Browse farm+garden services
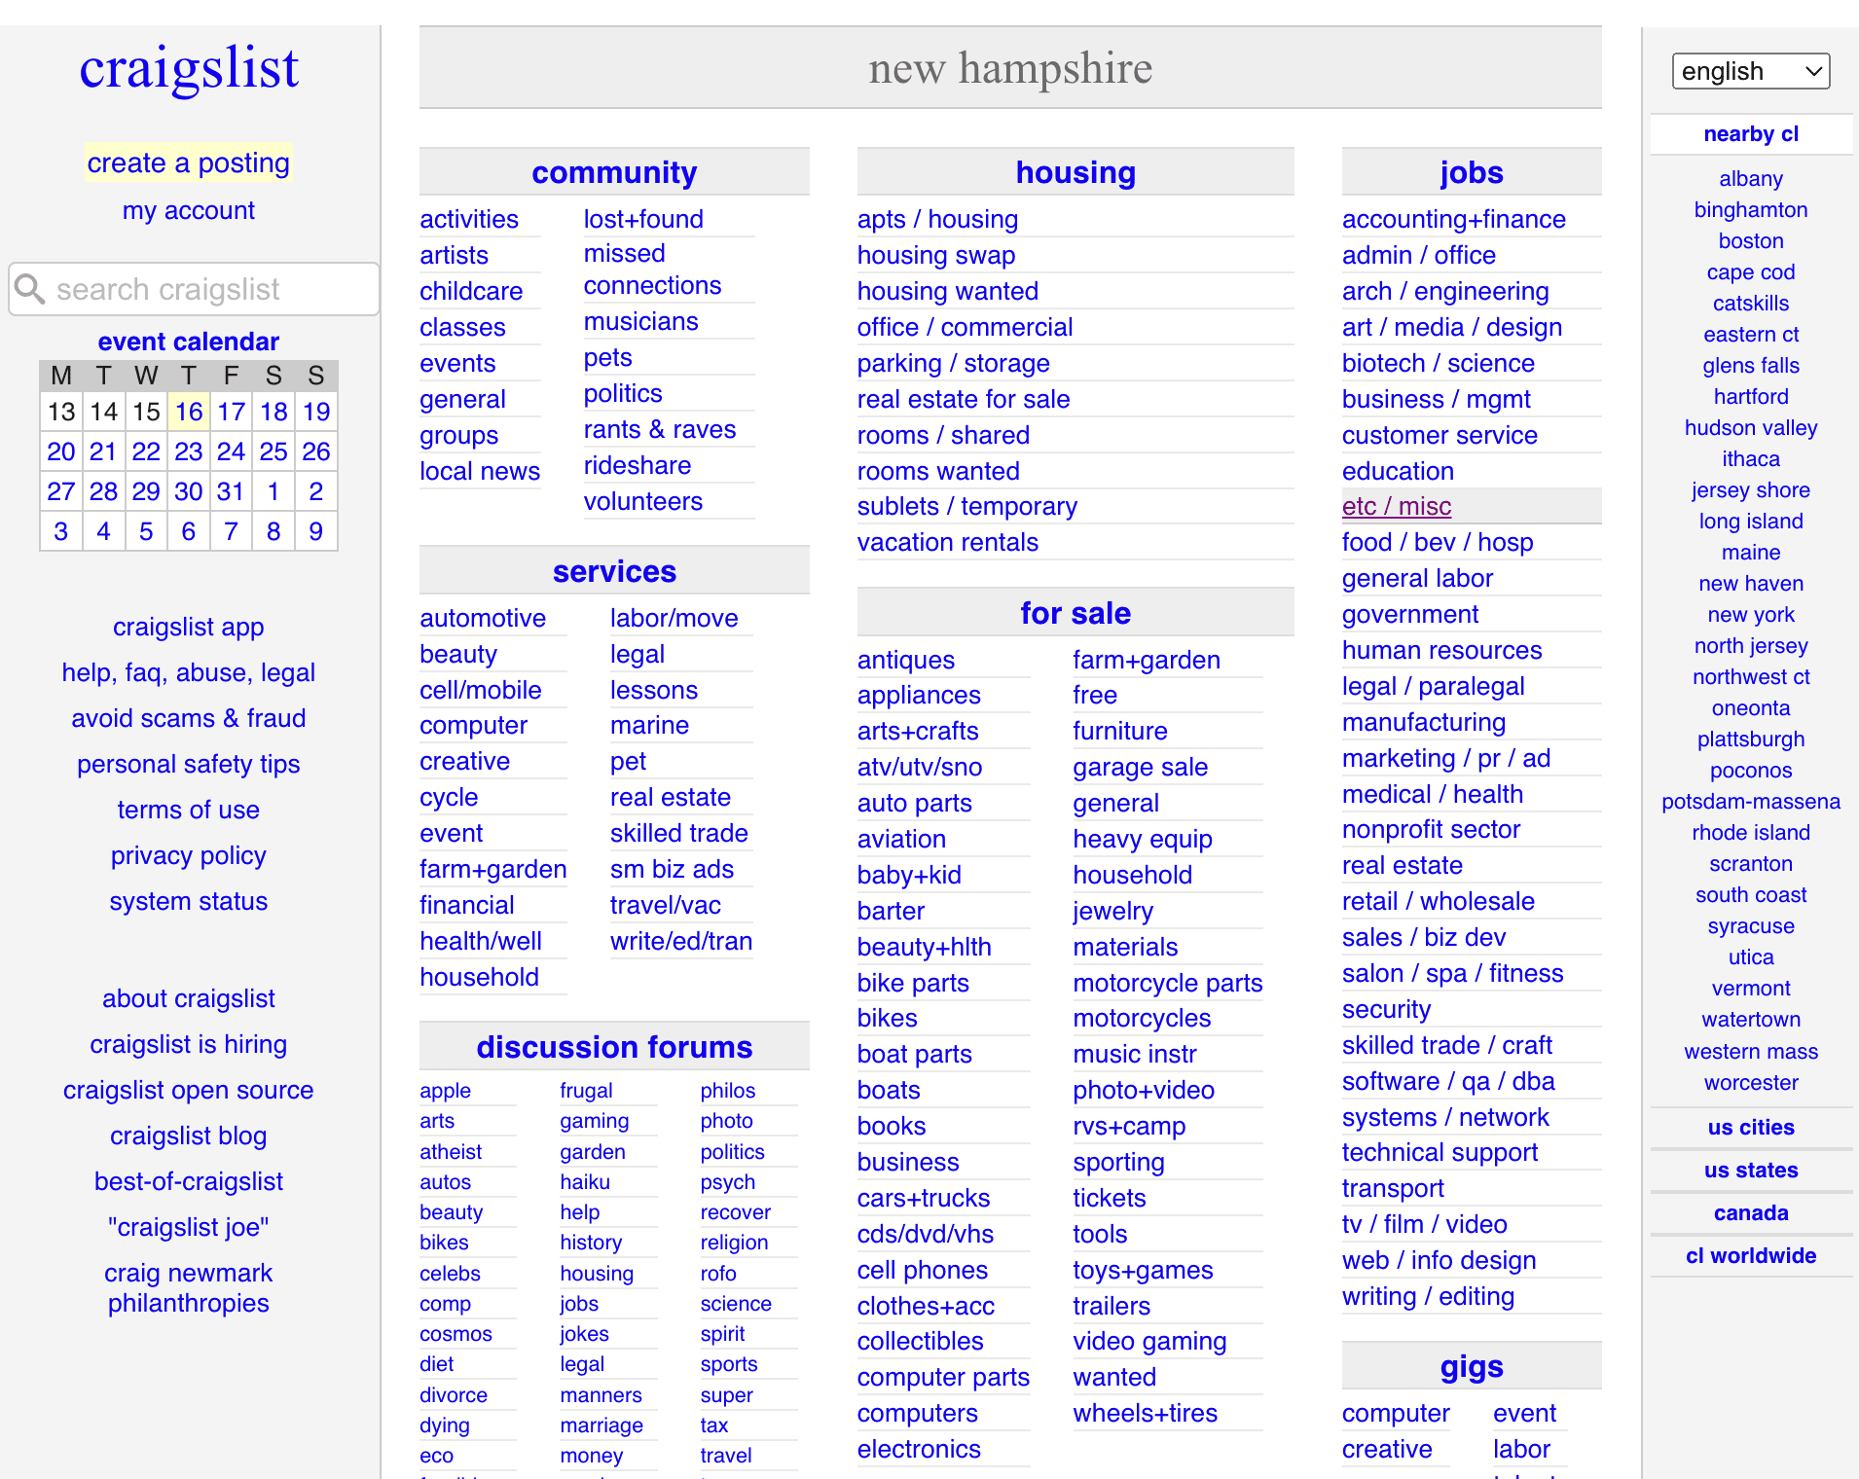The height and width of the screenshot is (1479, 1859). pyautogui.click(x=492, y=869)
